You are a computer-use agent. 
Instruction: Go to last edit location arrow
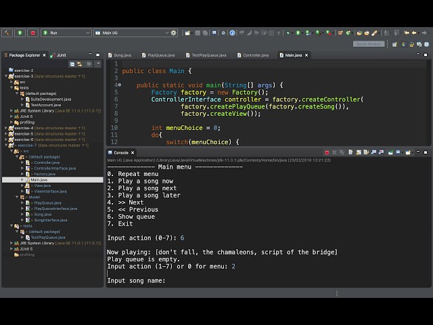[407, 33]
